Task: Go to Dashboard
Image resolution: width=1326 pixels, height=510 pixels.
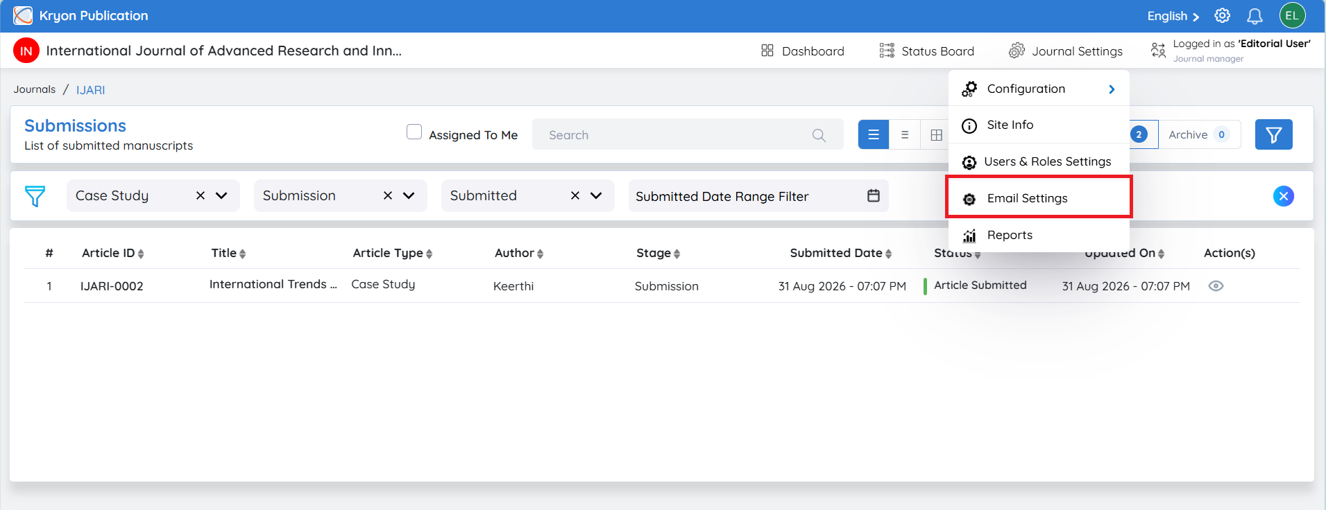Action: click(803, 51)
